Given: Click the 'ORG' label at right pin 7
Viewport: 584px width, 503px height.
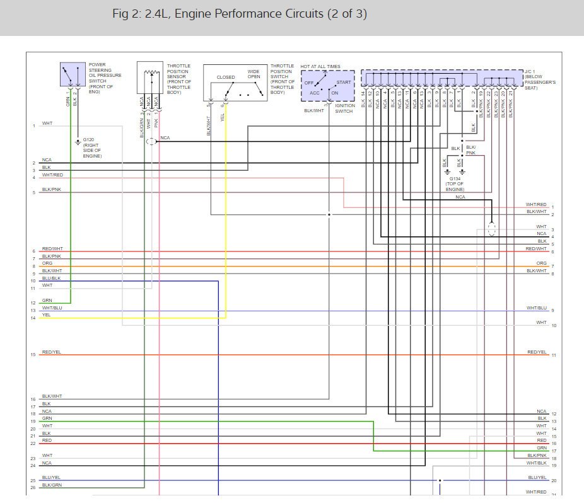Looking at the screenshot, I should coord(542,263).
